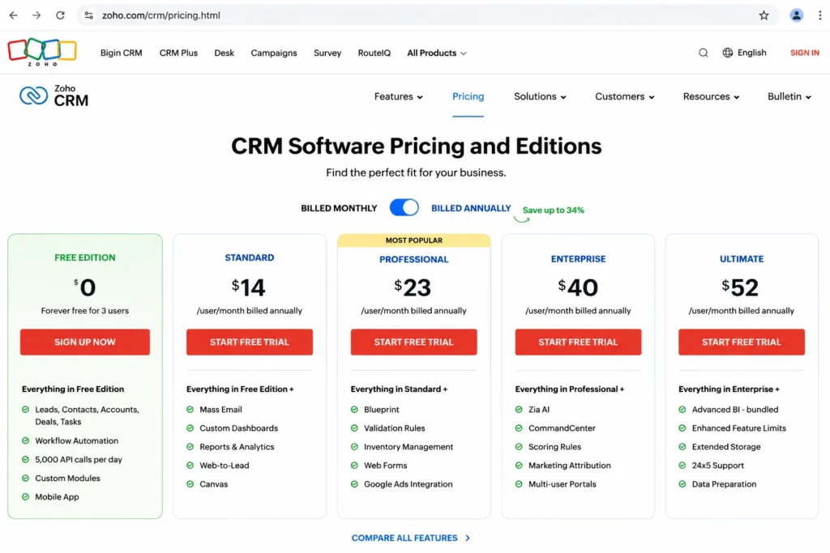Expand the Customers menu dropdown

coord(625,96)
